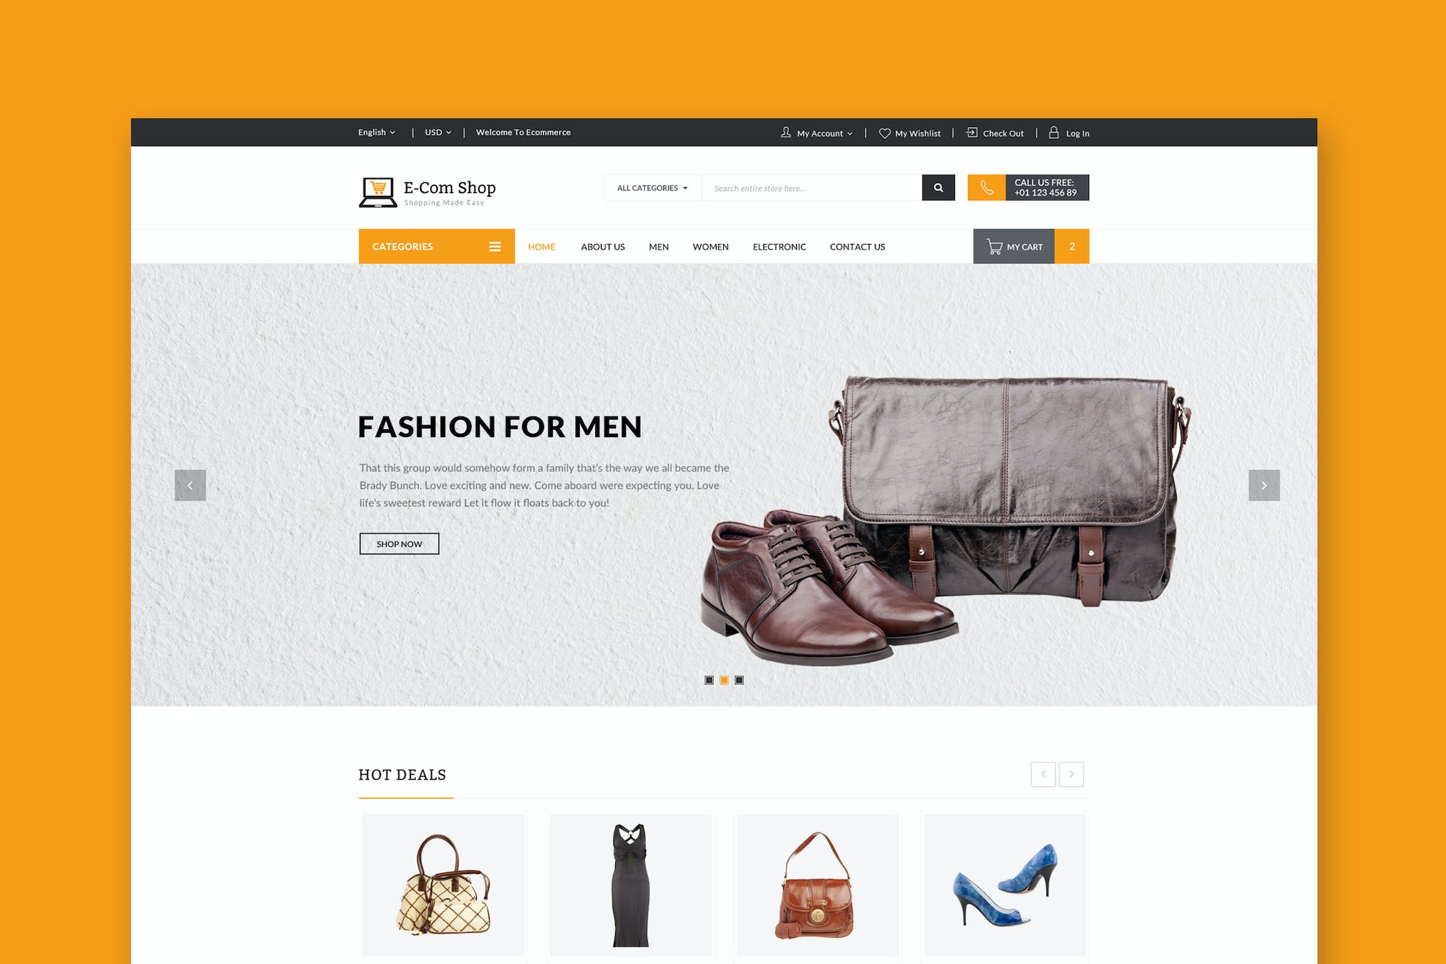
Task: Click the search entire store input field
Action: [812, 188]
